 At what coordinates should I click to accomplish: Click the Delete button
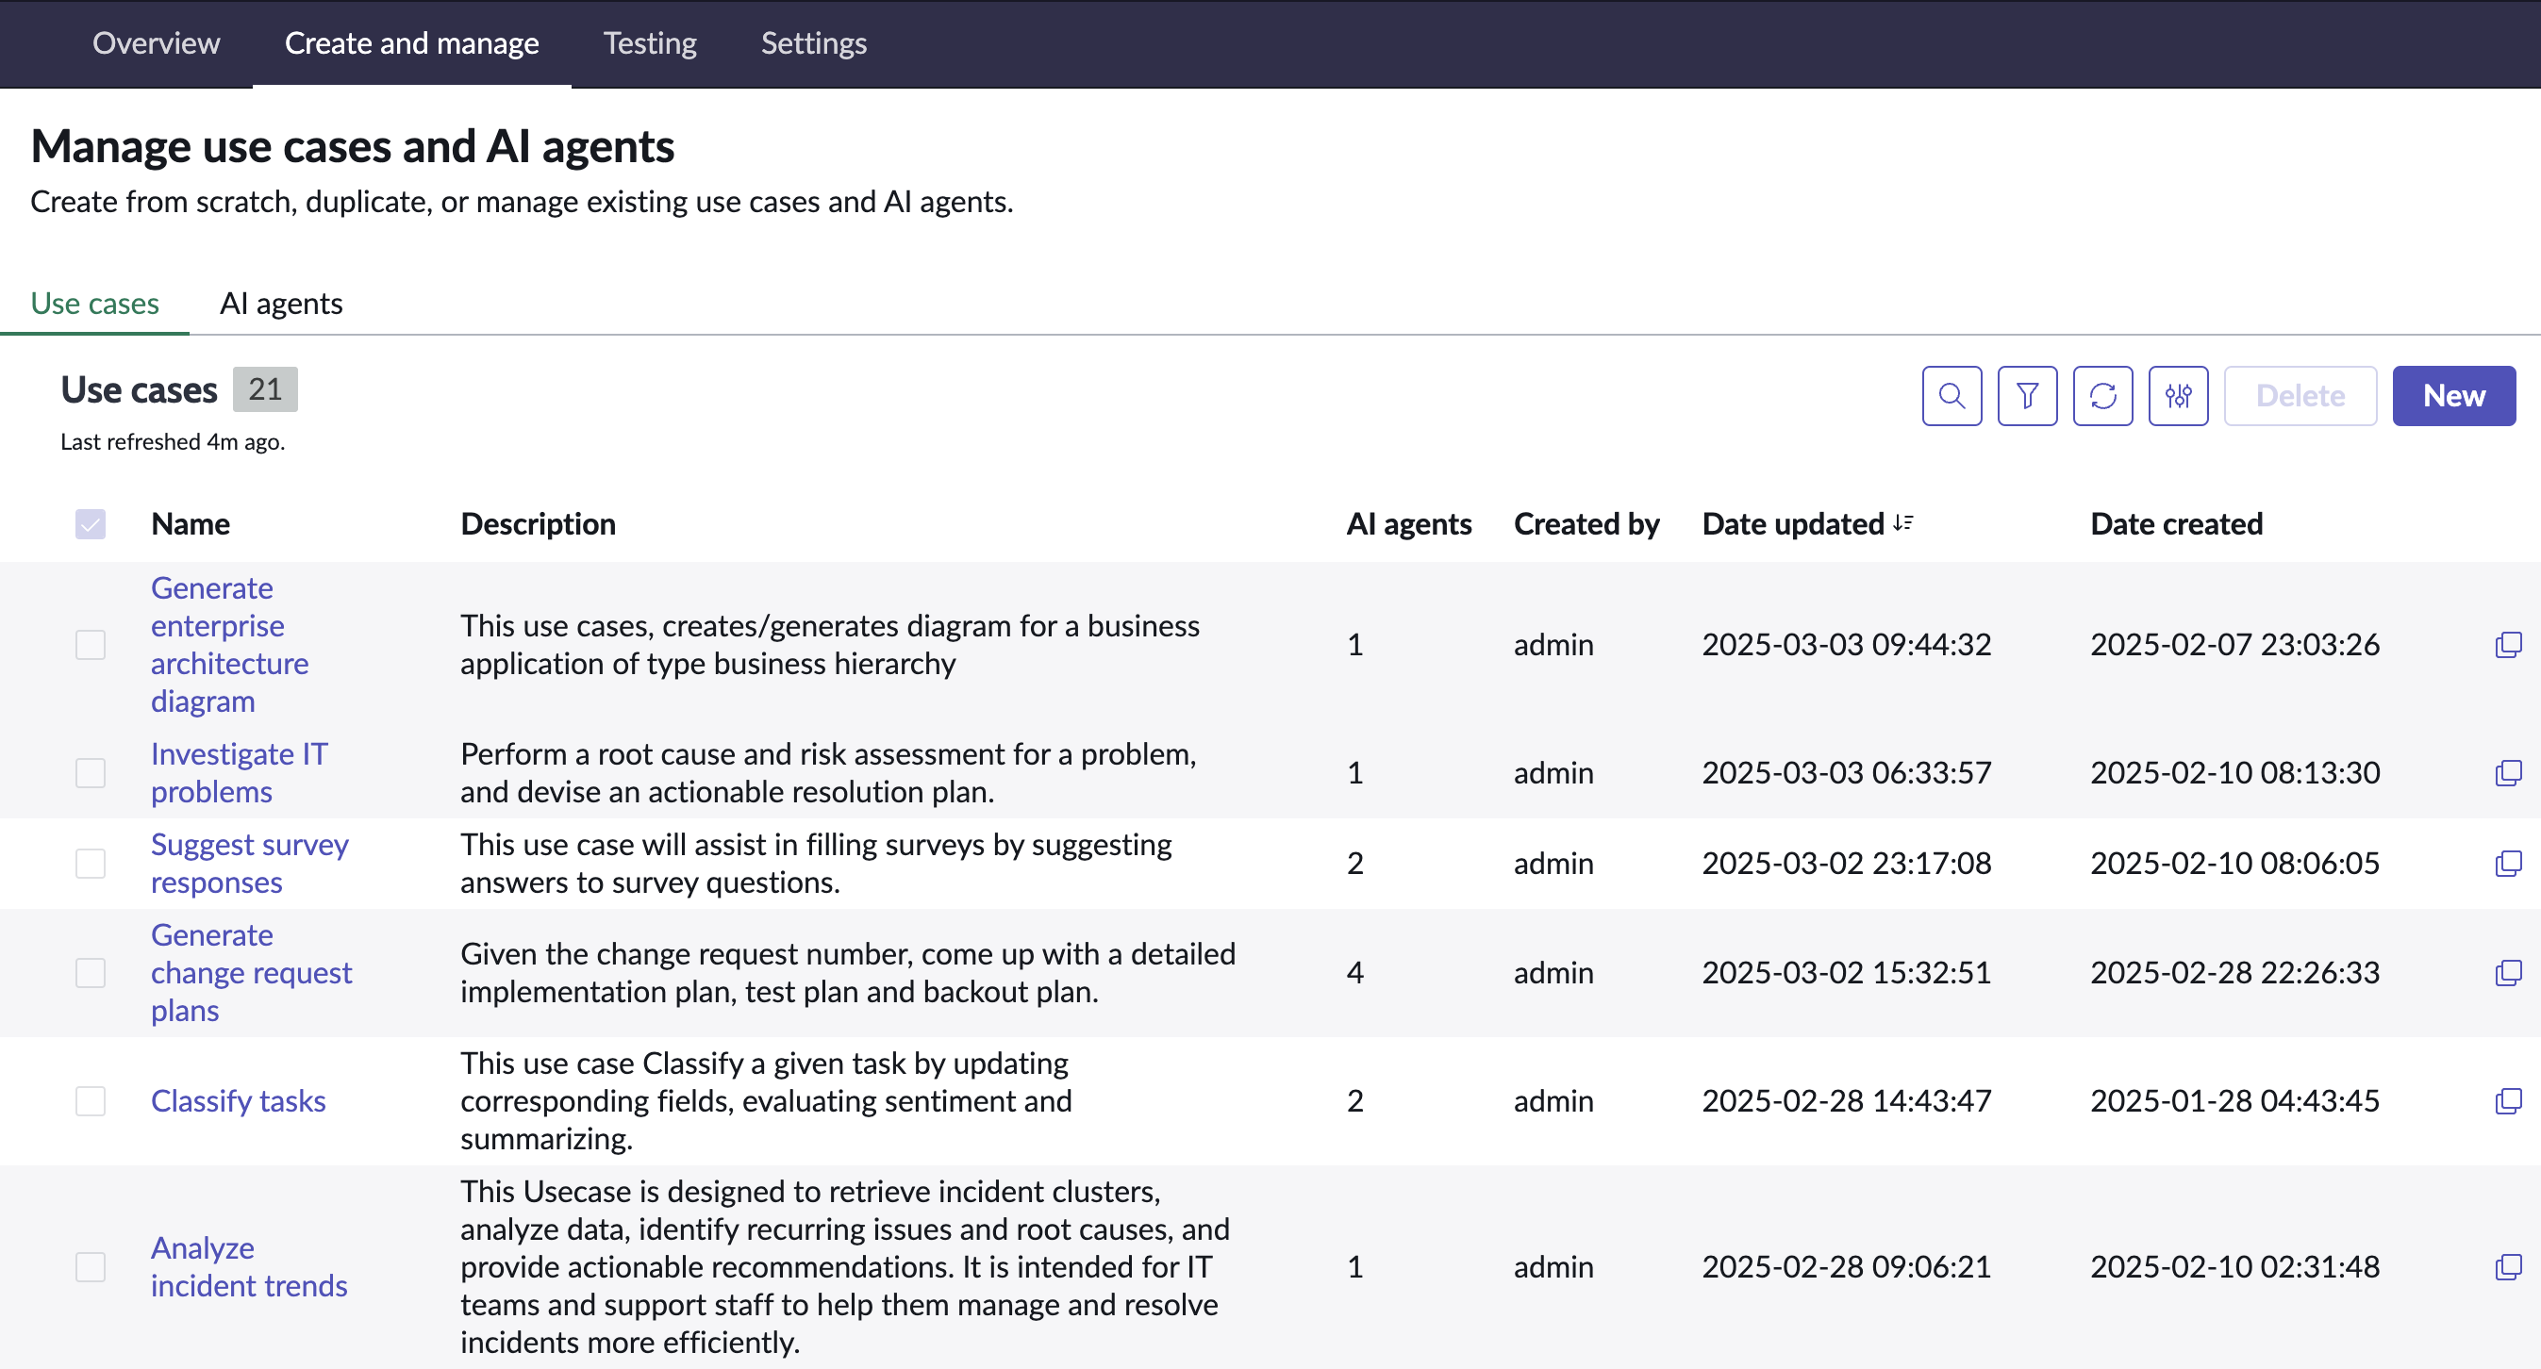2300,395
